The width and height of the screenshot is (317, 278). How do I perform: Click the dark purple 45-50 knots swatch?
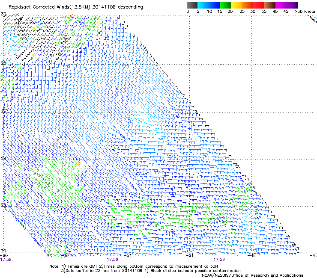click(x=292, y=5)
